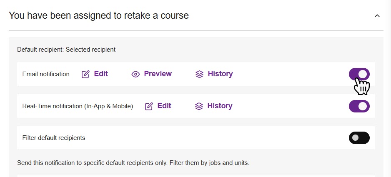Open the Email notification Preview link

158,74
